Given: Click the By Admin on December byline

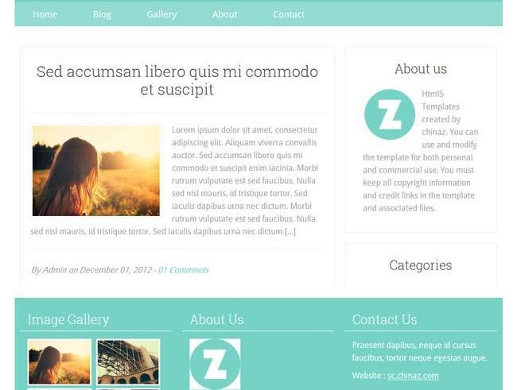Looking at the screenshot, I should tap(95, 270).
